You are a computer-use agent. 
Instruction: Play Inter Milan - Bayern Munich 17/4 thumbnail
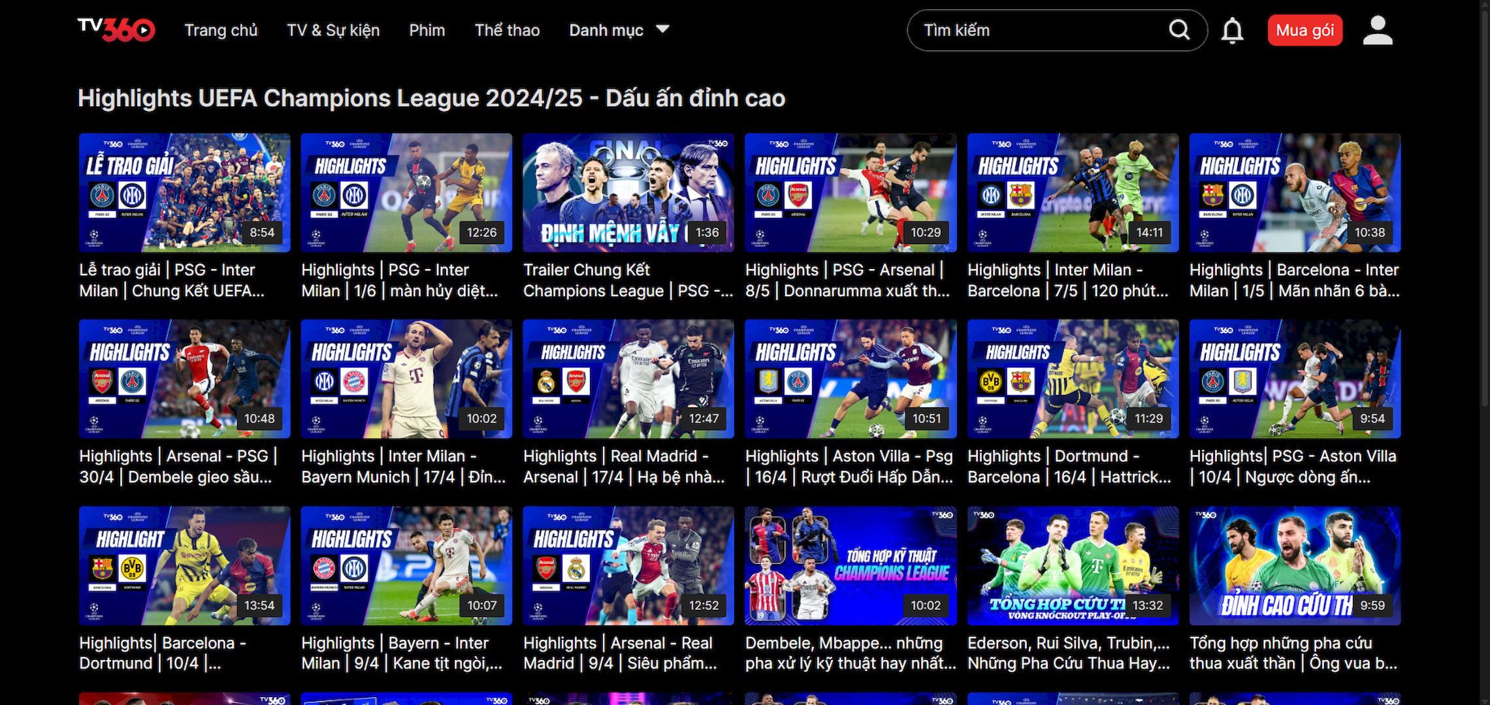(406, 379)
